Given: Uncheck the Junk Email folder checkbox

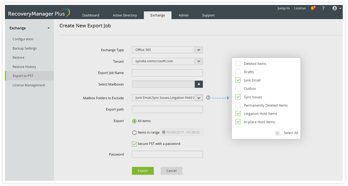Looking at the screenshot, I should tap(238, 80).
